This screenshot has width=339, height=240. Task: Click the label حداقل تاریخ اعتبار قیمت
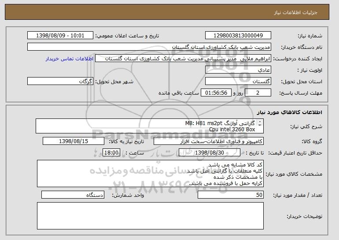295,153
